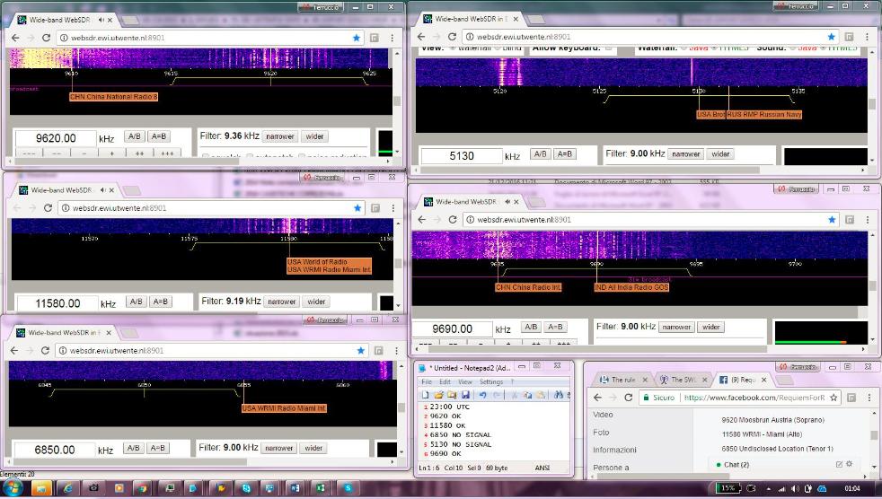Open Settings menu in Notepad2

coord(491,382)
